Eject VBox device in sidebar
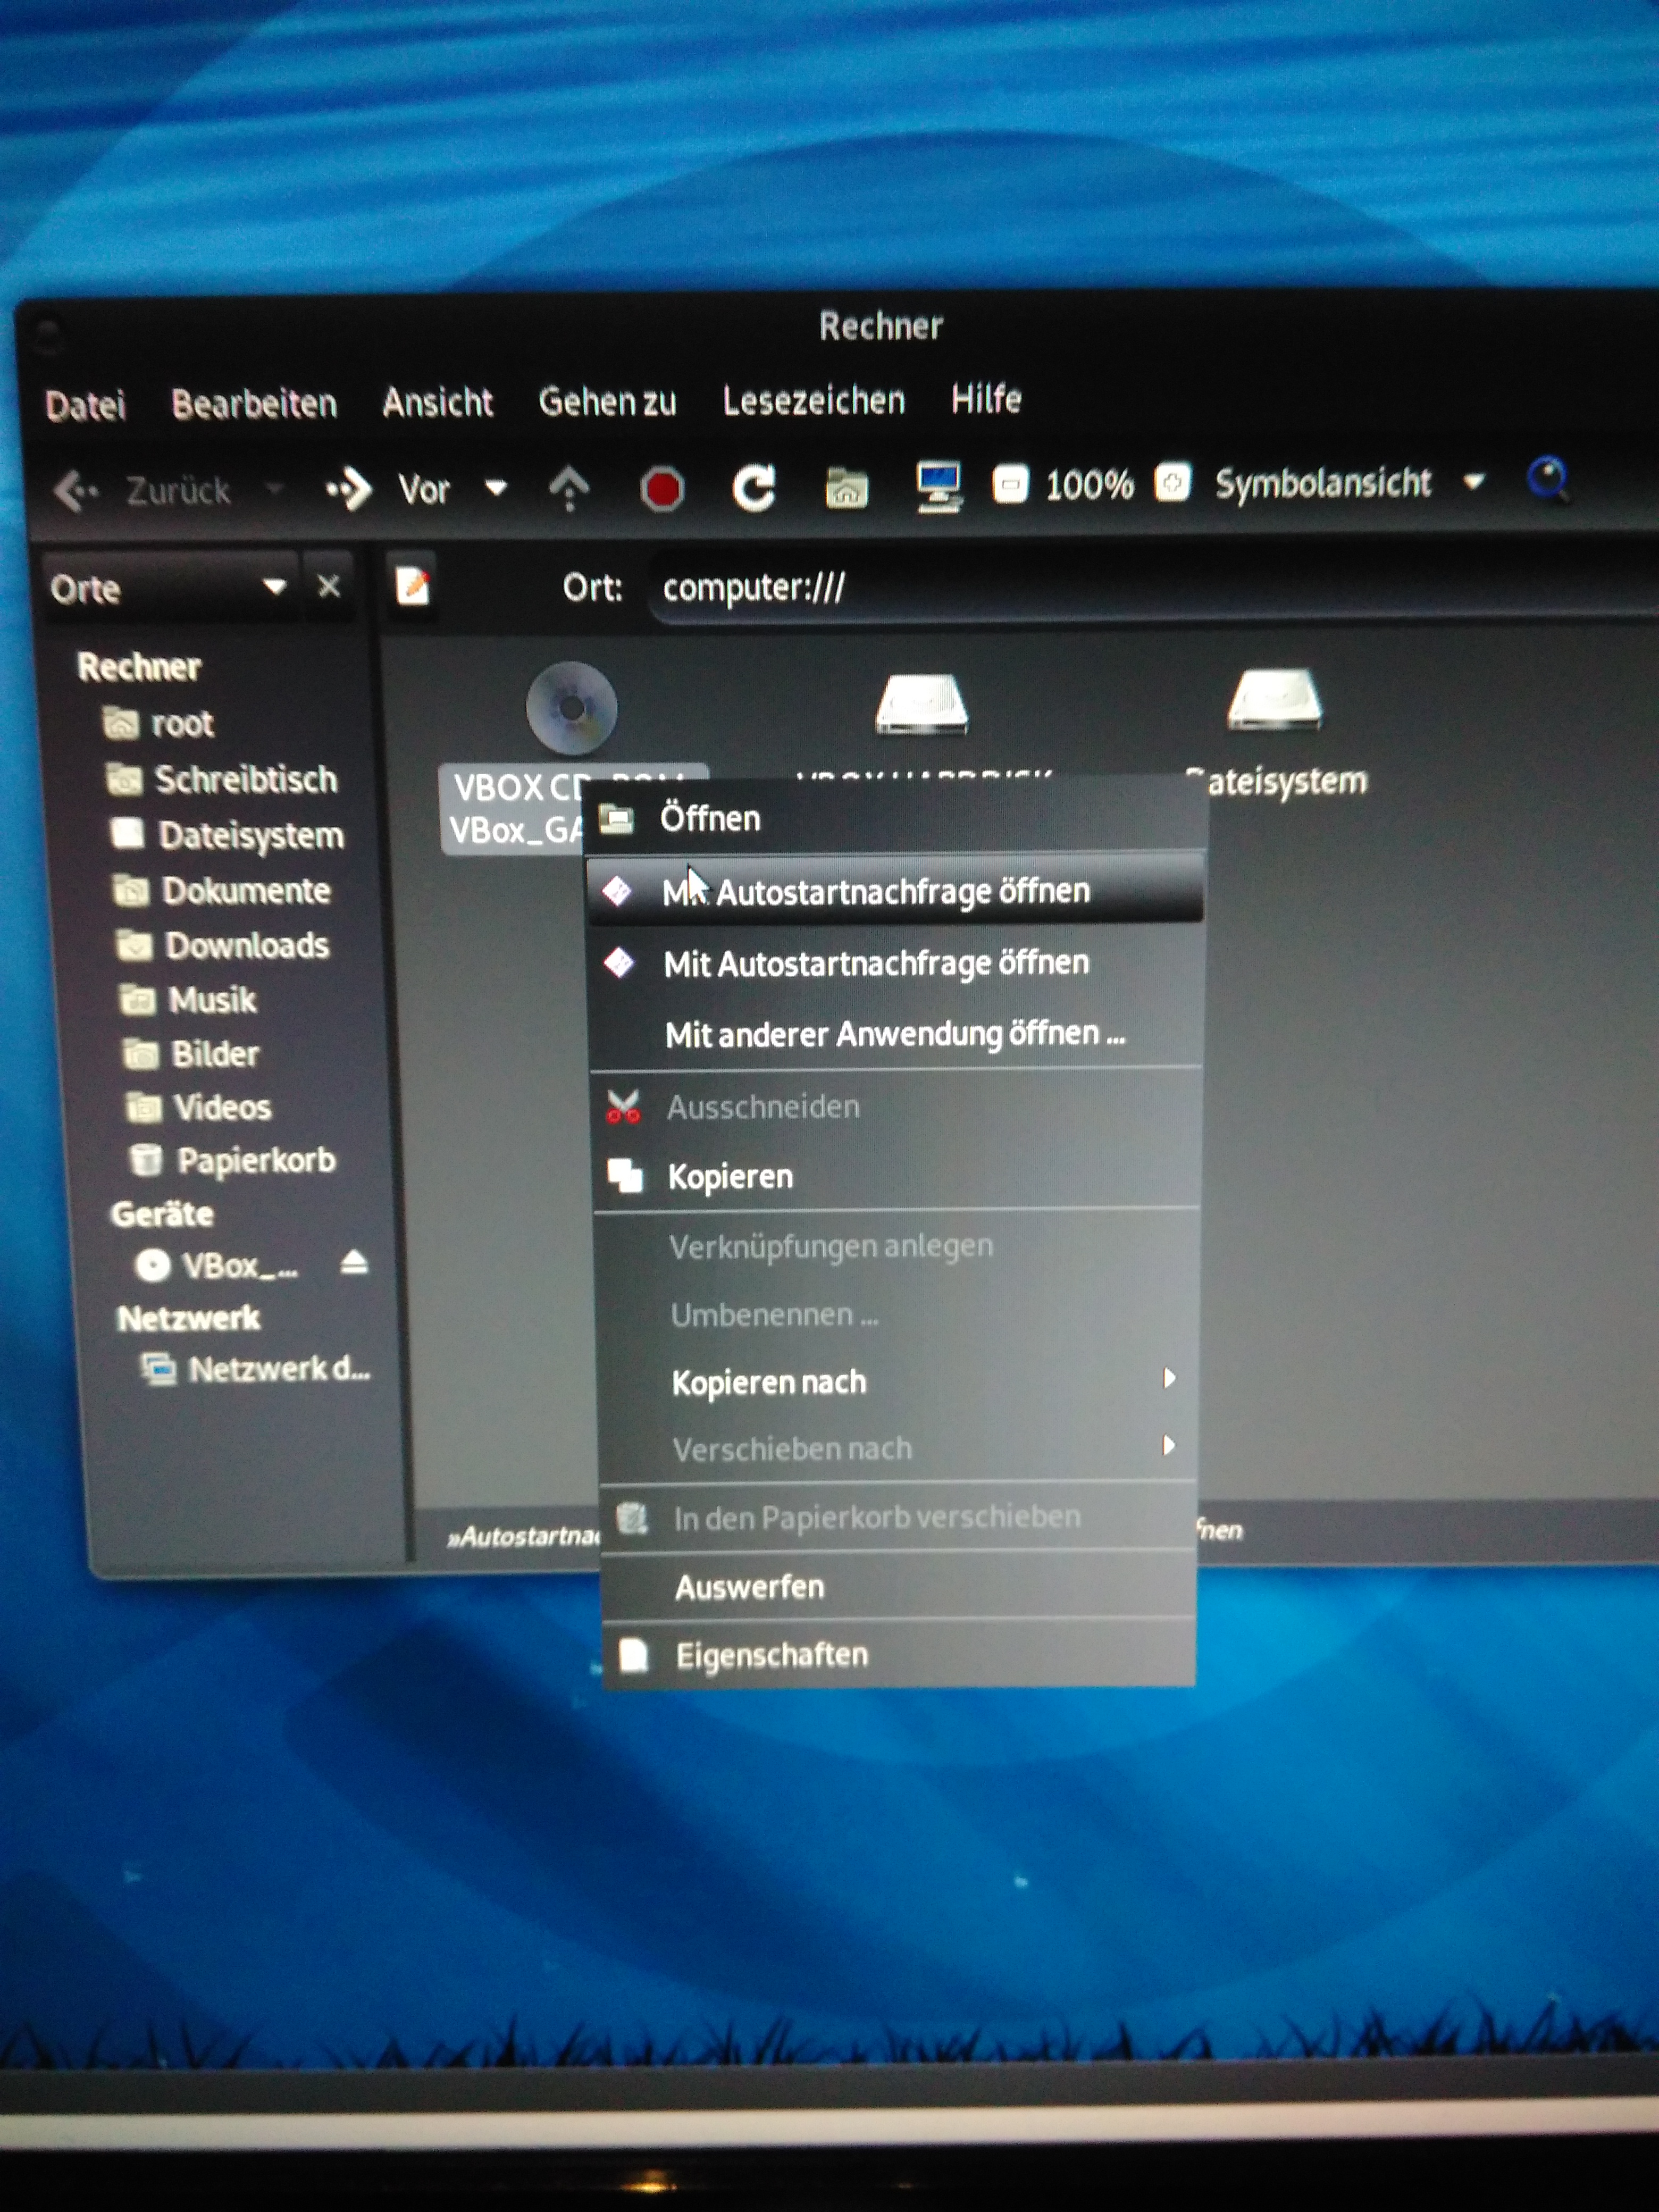This screenshot has width=1659, height=2212. click(x=354, y=1264)
